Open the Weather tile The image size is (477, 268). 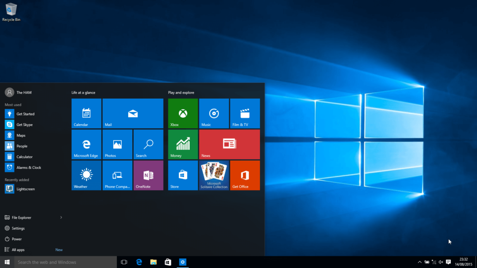[86, 175]
